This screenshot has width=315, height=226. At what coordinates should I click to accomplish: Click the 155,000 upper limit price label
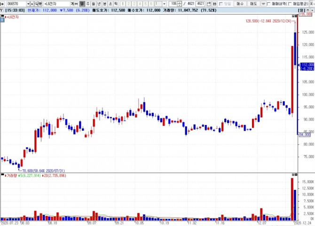305,14
